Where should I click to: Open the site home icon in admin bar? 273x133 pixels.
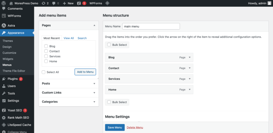coord(11,3)
